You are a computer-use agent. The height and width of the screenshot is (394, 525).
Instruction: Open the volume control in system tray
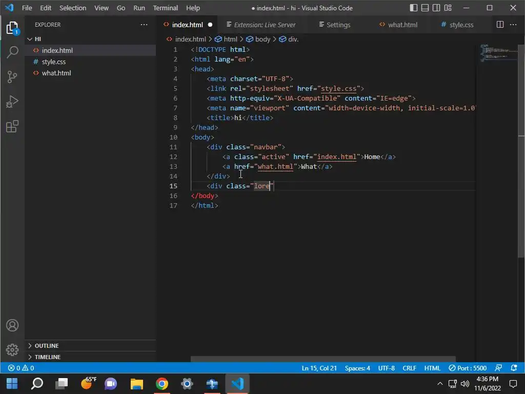[x=465, y=384]
